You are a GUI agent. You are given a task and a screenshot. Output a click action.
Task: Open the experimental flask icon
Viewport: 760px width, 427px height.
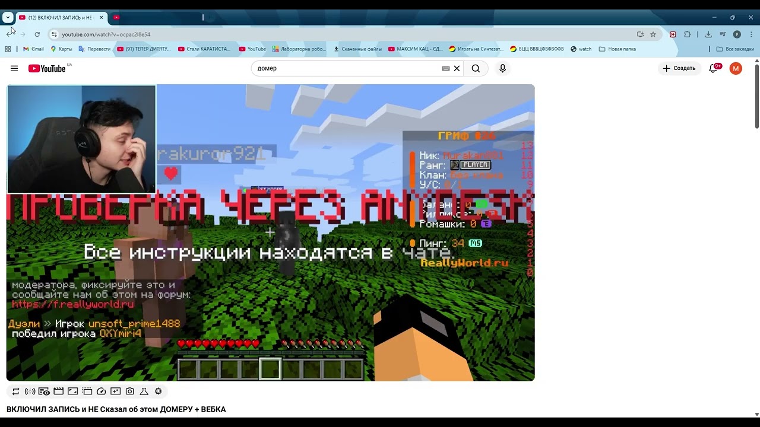(x=144, y=391)
